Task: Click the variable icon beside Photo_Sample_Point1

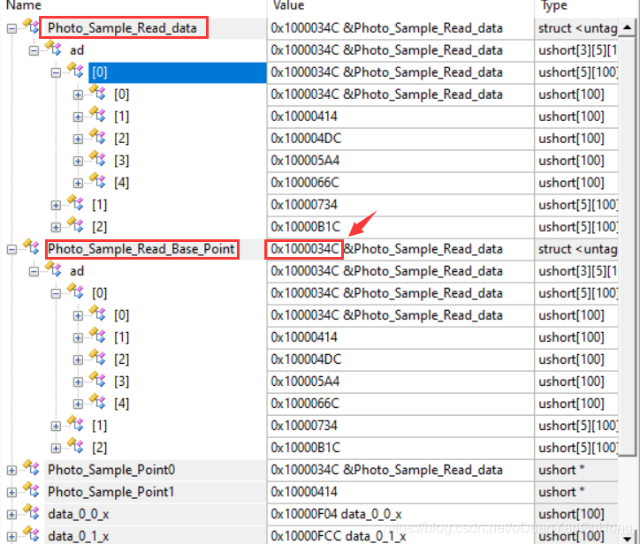Action: coord(31,490)
